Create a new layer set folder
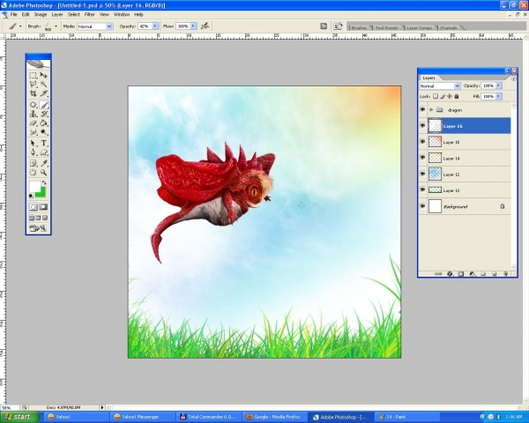The width and height of the screenshot is (529, 423). [483, 274]
